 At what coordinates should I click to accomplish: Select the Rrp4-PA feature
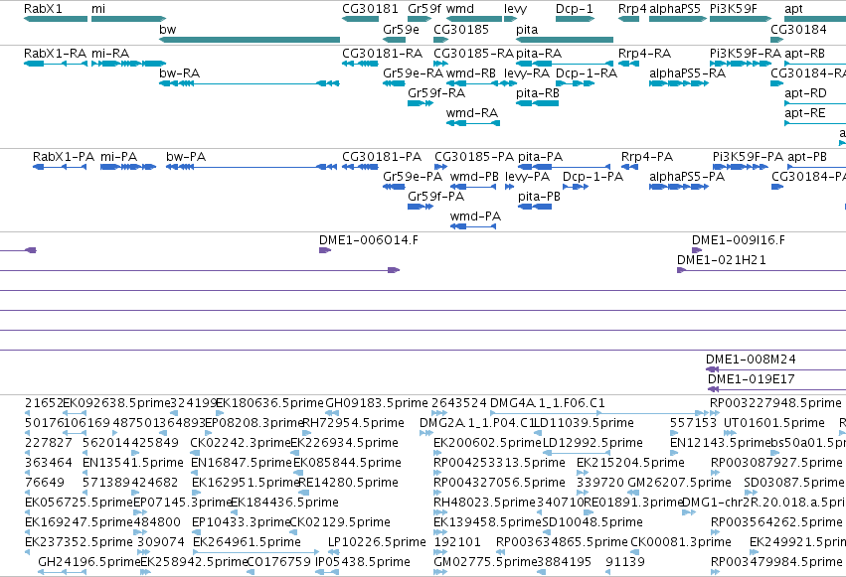(629, 167)
